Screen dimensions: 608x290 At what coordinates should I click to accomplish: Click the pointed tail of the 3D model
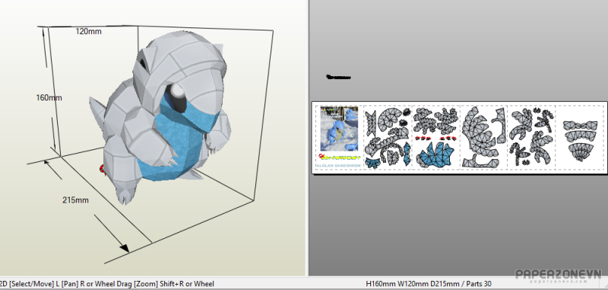pyautogui.click(x=98, y=113)
